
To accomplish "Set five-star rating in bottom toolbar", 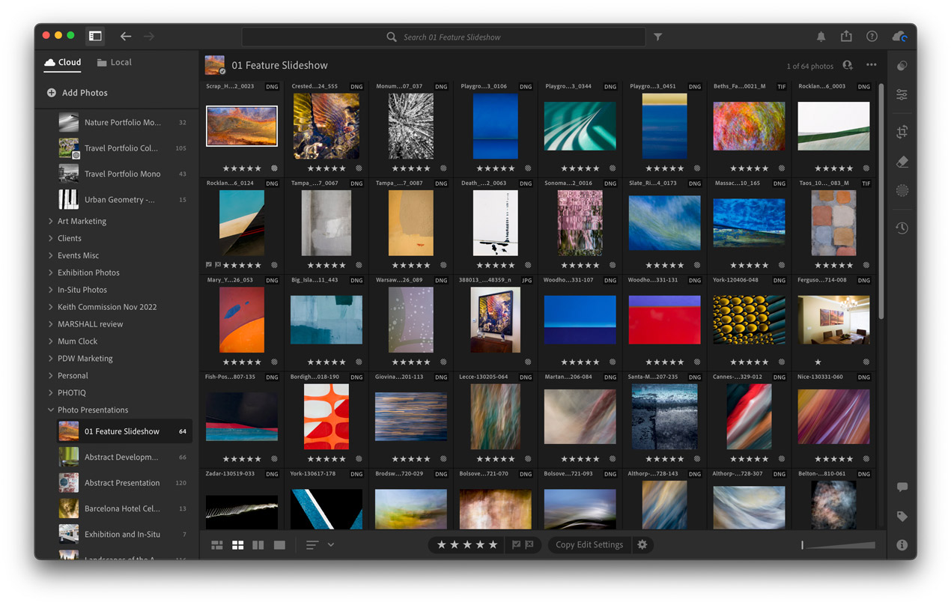I will 493,545.
